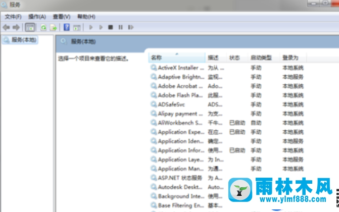Select the AliWorkbench service row
The width and height of the screenshot is (339, 212).
(227, 123)
